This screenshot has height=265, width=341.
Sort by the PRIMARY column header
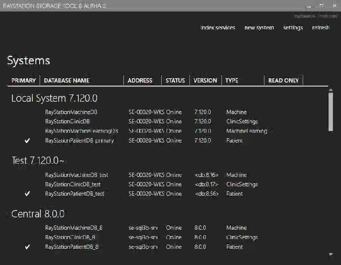(x=23, y=80)
